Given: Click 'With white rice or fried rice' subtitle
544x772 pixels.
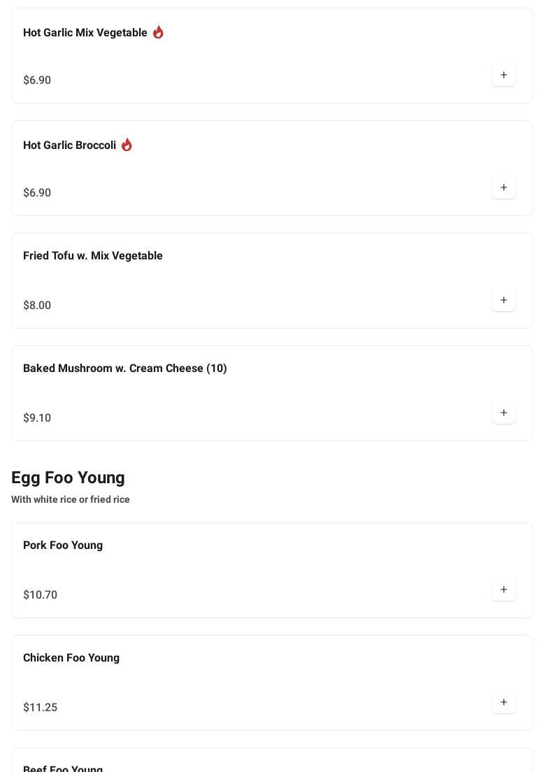Looking at the screenshot, I should tap(71, 499).
